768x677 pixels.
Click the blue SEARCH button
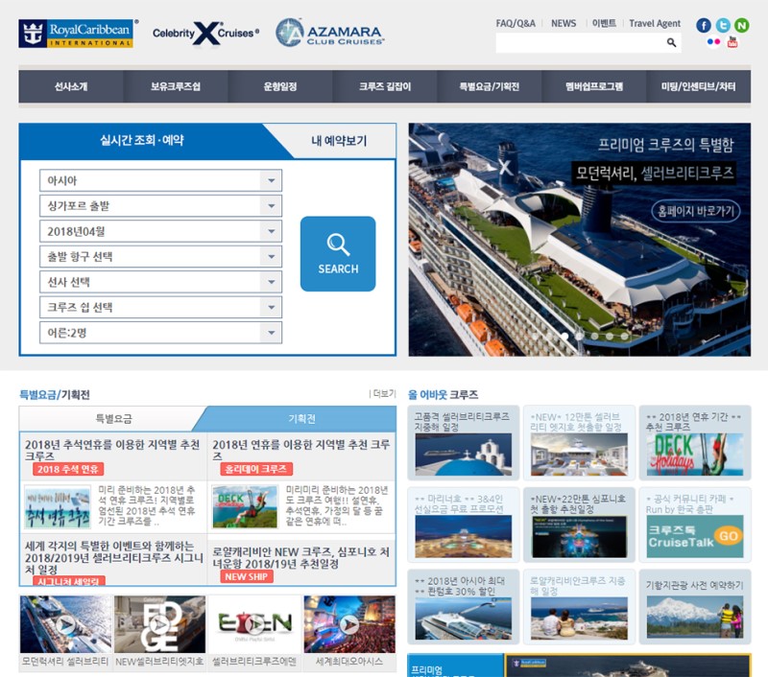click(x=338, y=254)
